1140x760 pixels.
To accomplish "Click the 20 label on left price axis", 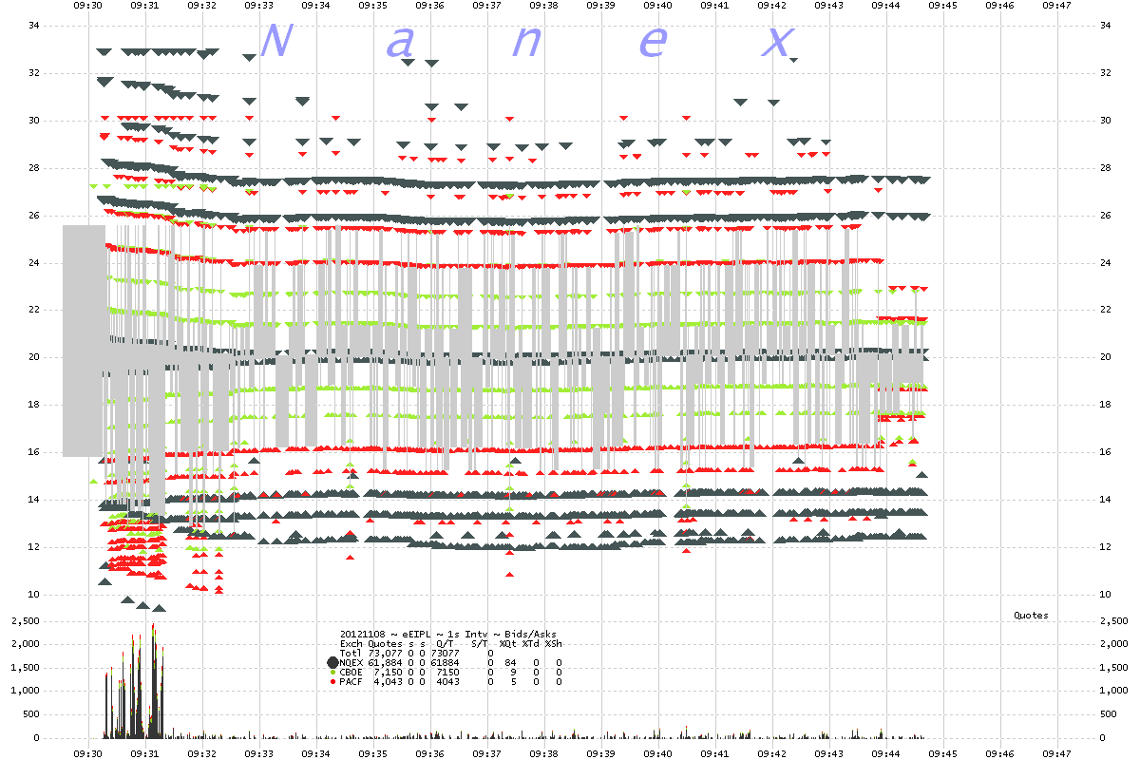I will (x=33, y=357).
